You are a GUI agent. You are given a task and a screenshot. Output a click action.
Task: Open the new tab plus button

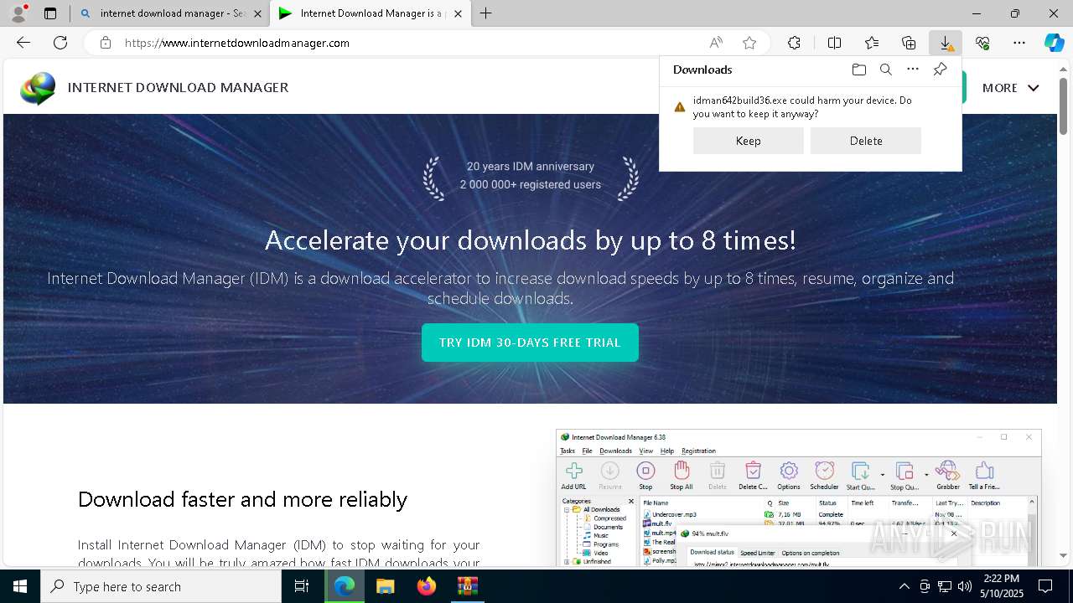click(486, 13)
